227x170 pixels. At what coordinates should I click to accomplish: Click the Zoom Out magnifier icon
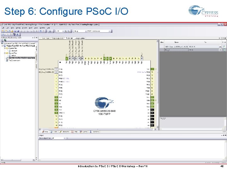click(69, 31)
